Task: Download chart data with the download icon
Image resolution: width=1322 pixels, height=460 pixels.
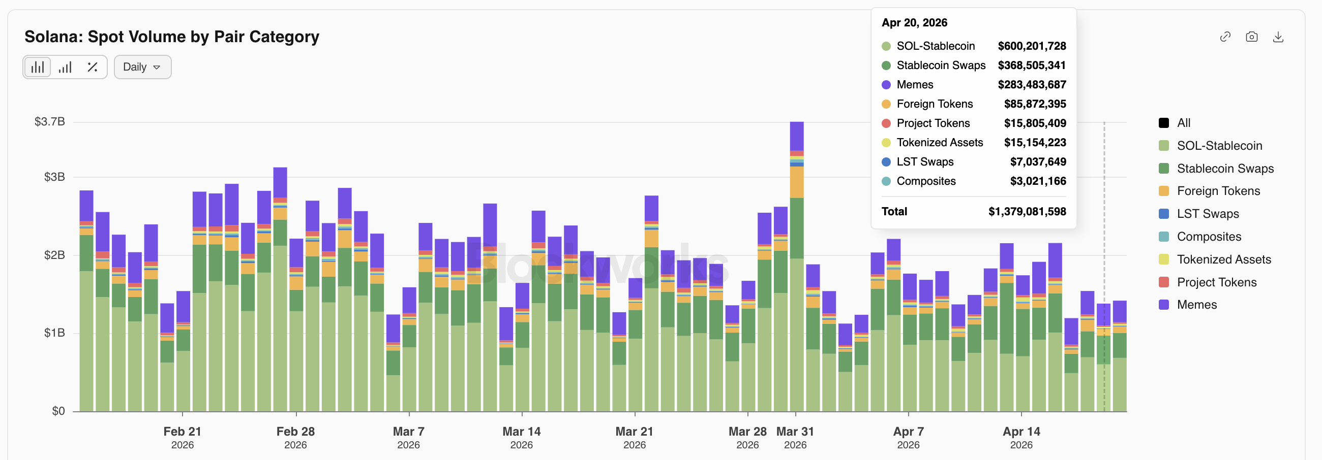Action: click(1278, 37)
